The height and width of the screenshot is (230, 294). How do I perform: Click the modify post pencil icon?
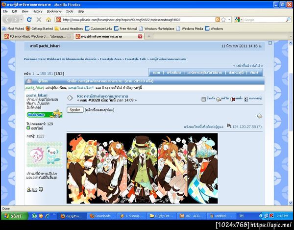[x=219, y=99]
